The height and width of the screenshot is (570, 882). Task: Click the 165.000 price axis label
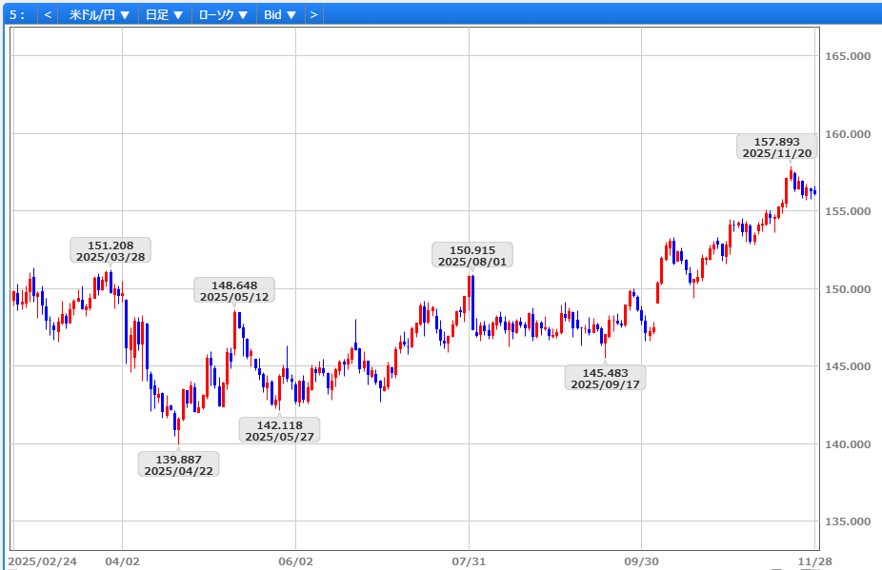pos(847,56)
